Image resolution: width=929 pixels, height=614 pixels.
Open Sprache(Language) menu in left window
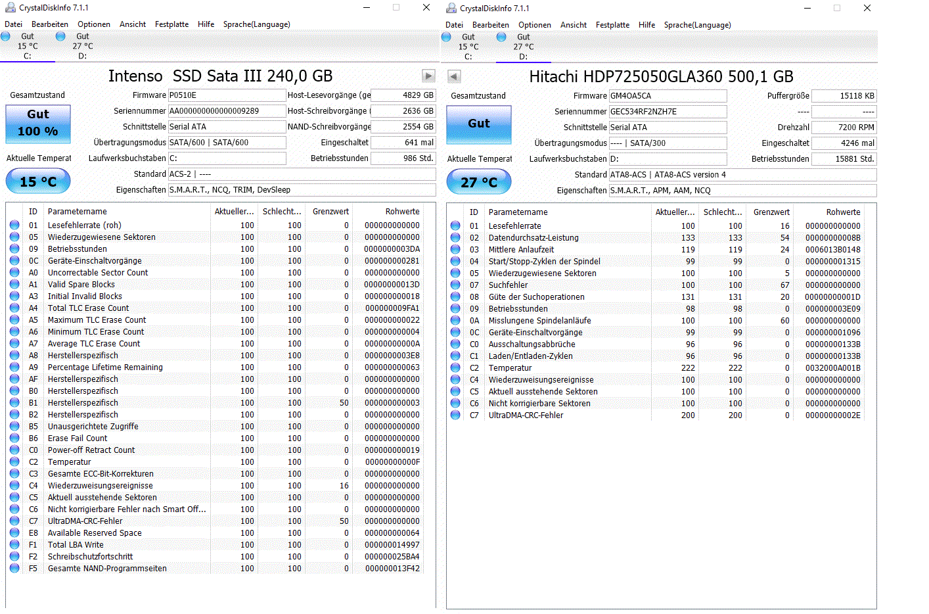(x=256, y=24)
